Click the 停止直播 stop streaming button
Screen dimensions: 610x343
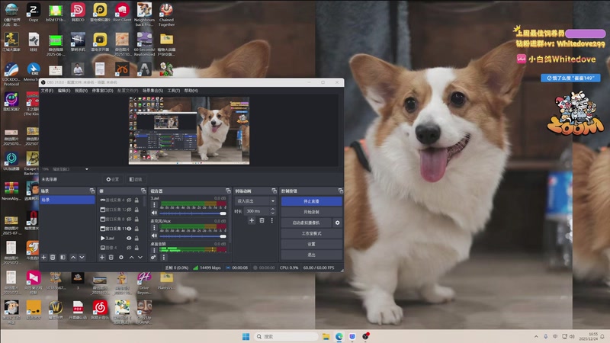tap(312, 201)
